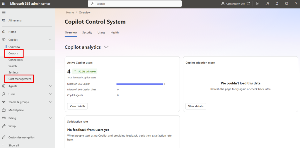Click the Customize navigation pencil icon
300x148 pixels.
(x=4, y=137)
